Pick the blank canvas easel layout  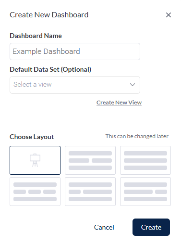pos(35,160)
